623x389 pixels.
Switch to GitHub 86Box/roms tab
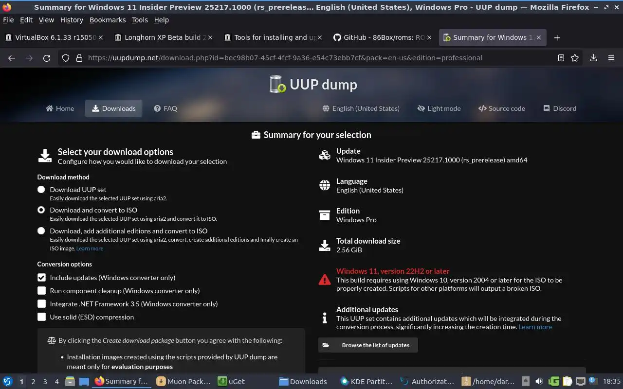(382, 37)
